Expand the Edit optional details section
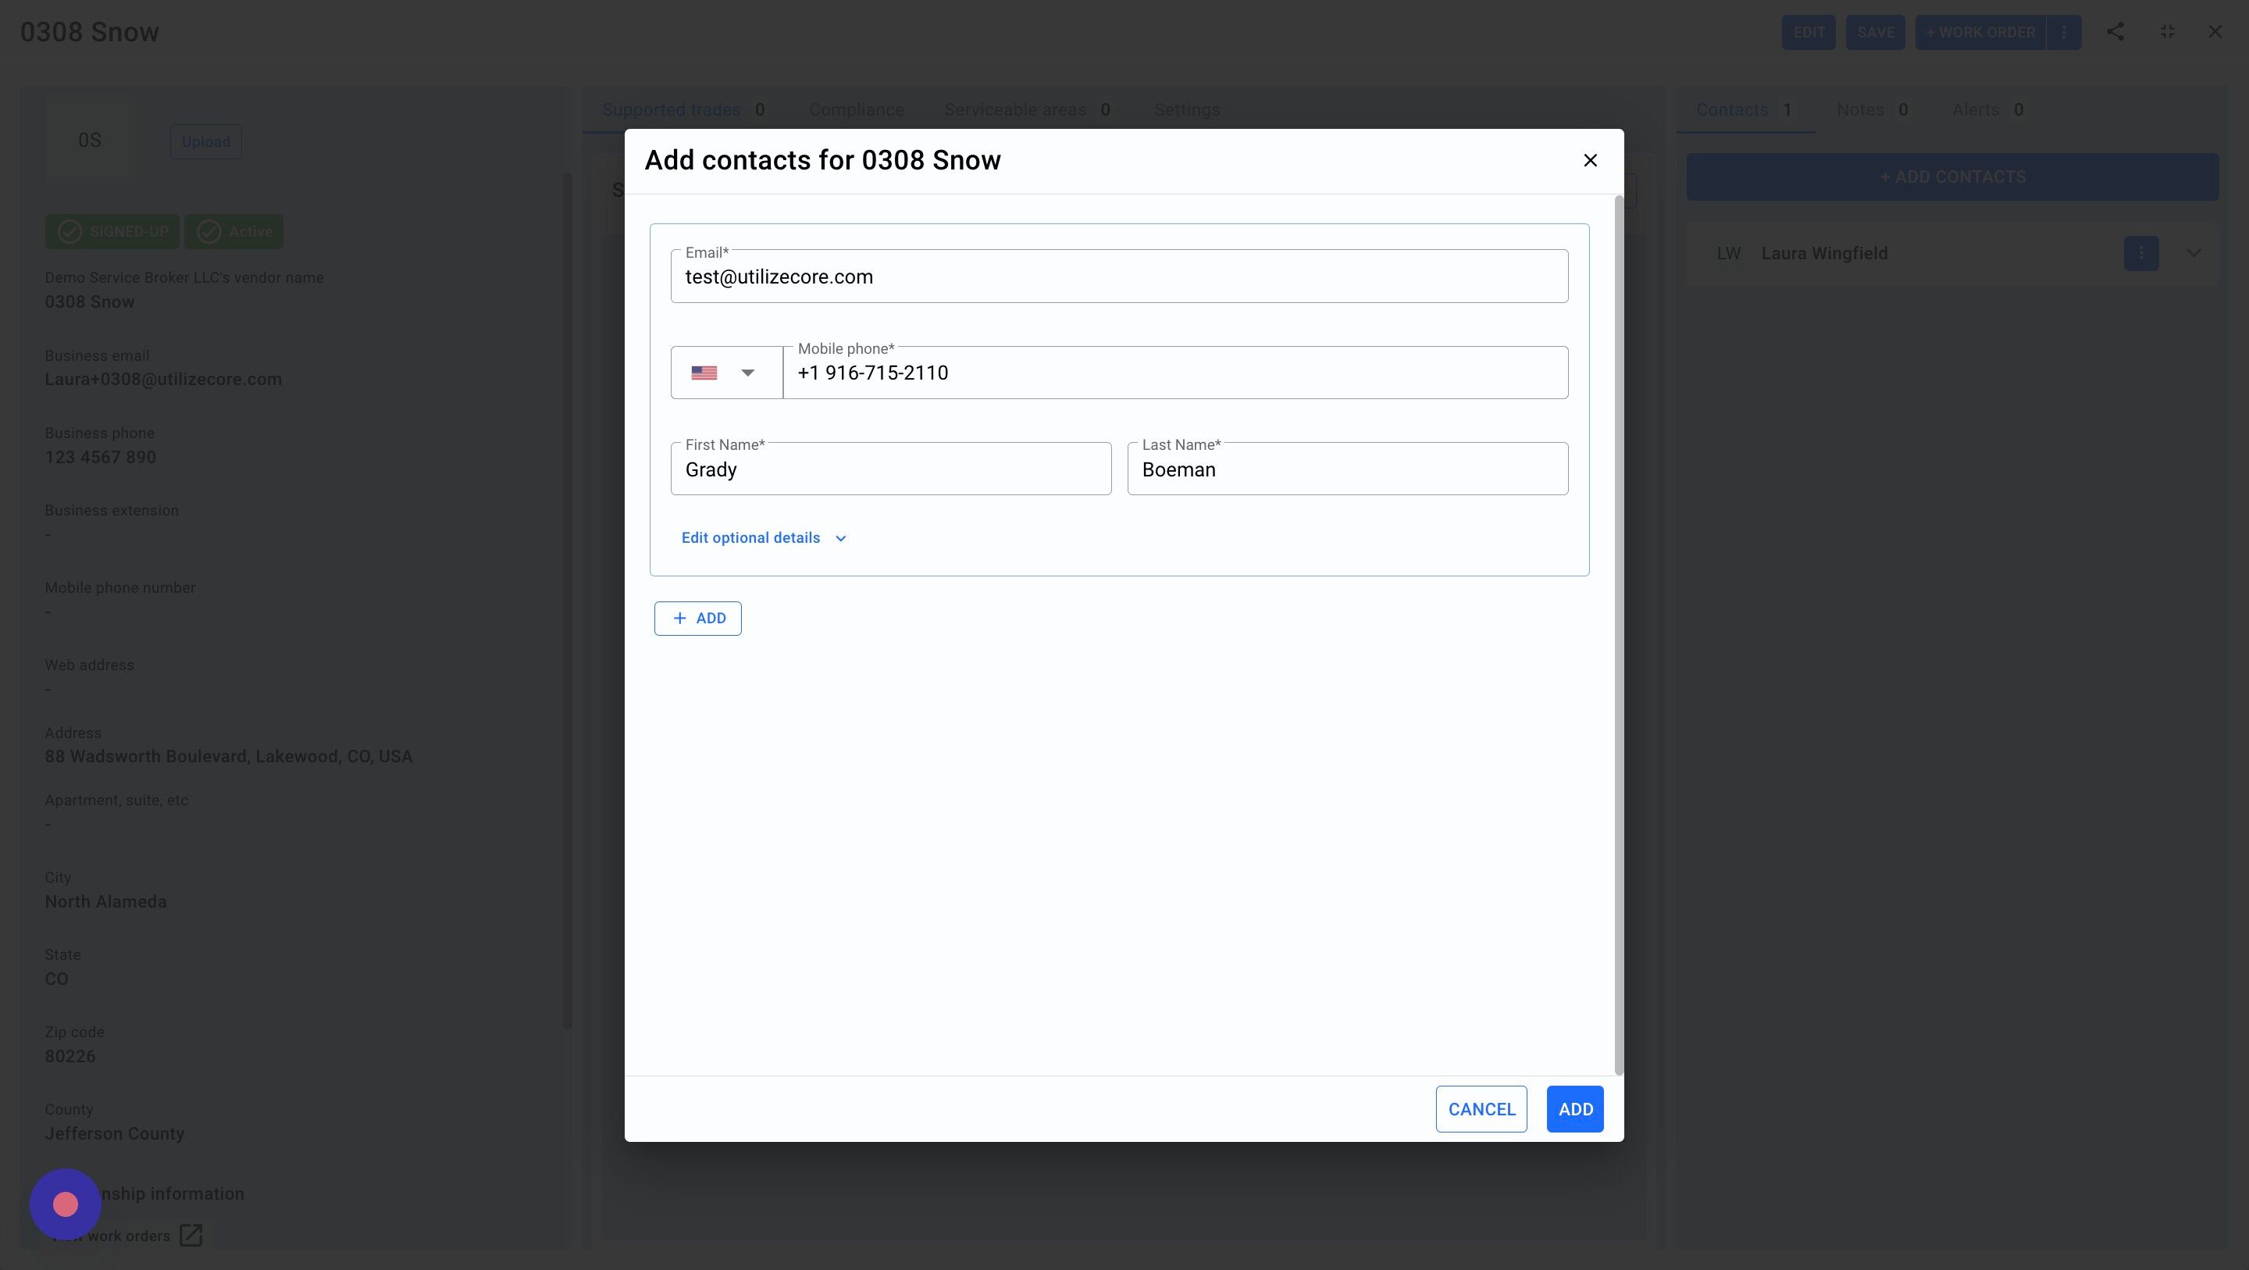This screenshot has height=1270, width=2249. 764,538
